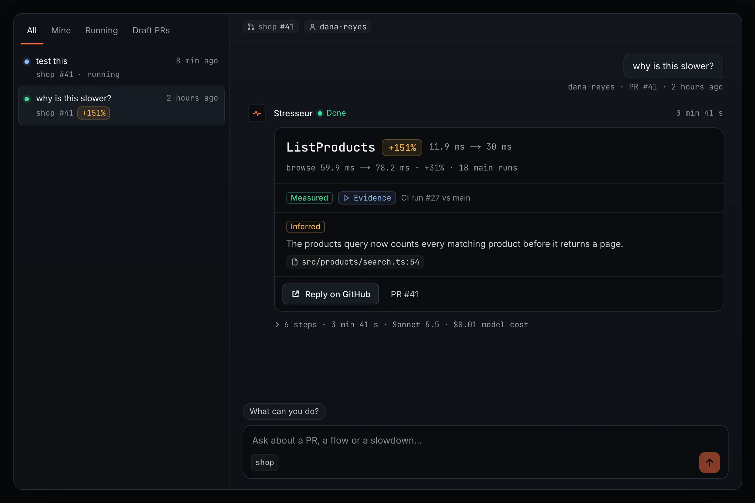755x503 pixels.
Task: Click 'browse 59.9 ms' timing text
Action: click(320, 168)
